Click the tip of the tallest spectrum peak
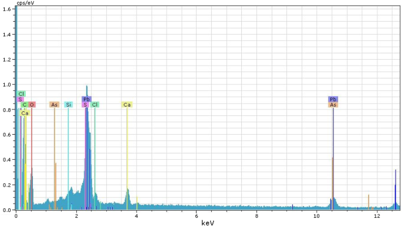This screenshot has height=226, width=402. pyautogui.click(x=87, y=86)
